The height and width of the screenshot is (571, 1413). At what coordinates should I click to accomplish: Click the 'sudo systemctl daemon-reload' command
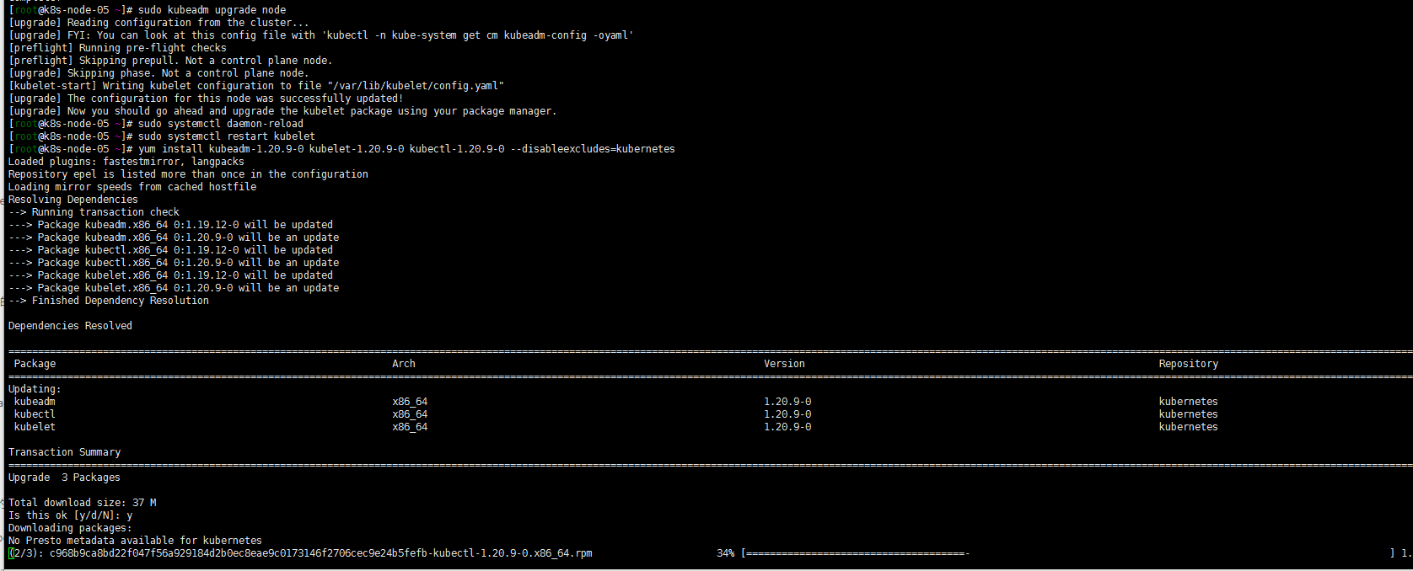(221, 124)
